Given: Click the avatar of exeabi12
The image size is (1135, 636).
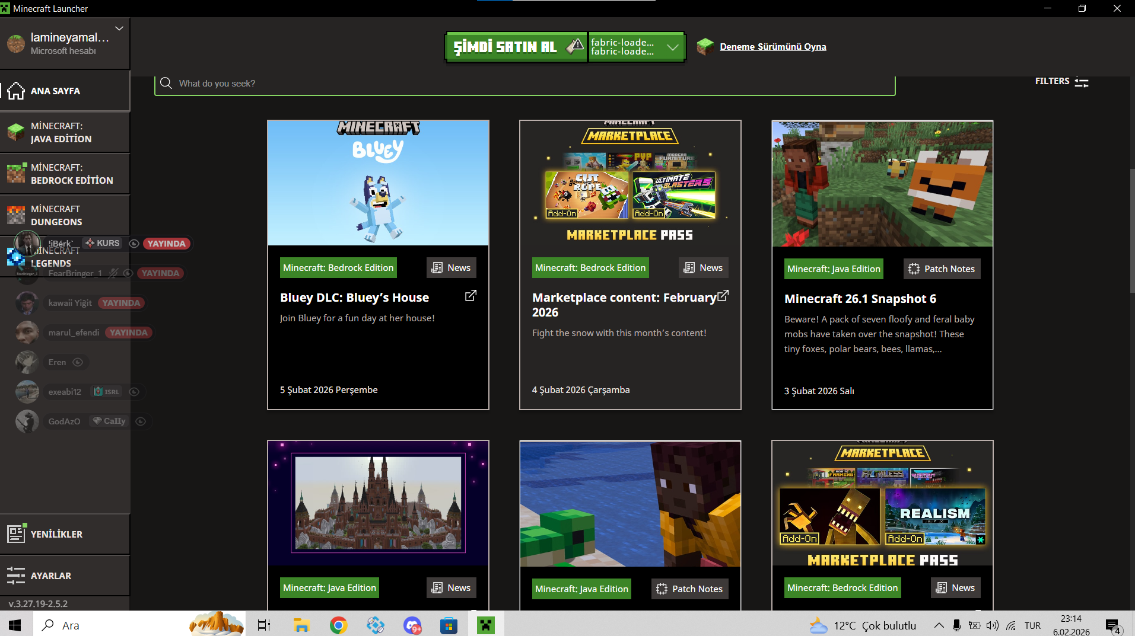Looking at the screenshot, I should point(27,392).
